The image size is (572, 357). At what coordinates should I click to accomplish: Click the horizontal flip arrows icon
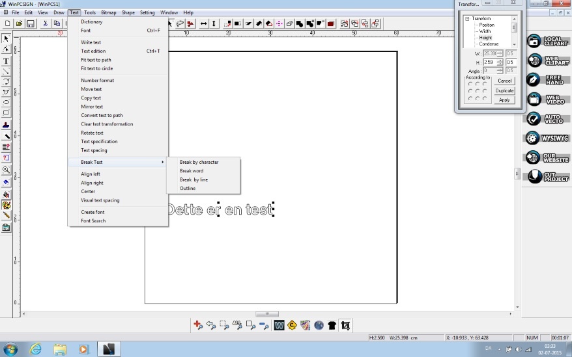(x=204, y=23)
